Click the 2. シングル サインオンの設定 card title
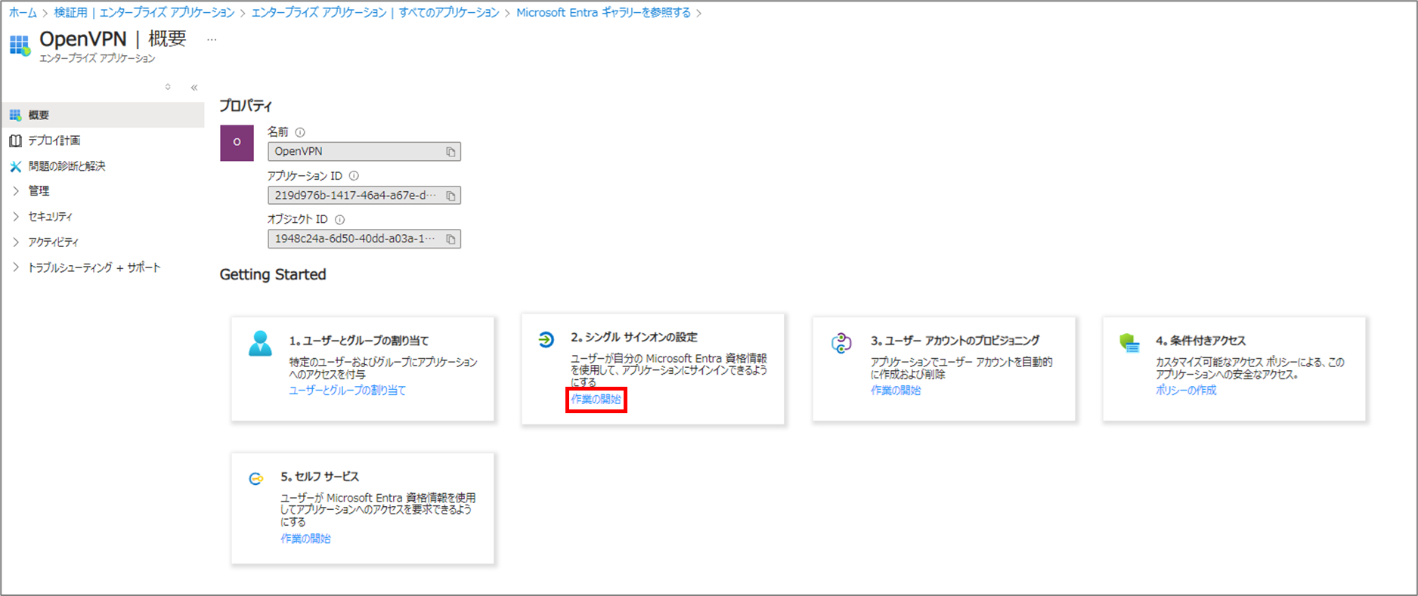Screen dimensions: 1418x596 [x=634, y=338]
